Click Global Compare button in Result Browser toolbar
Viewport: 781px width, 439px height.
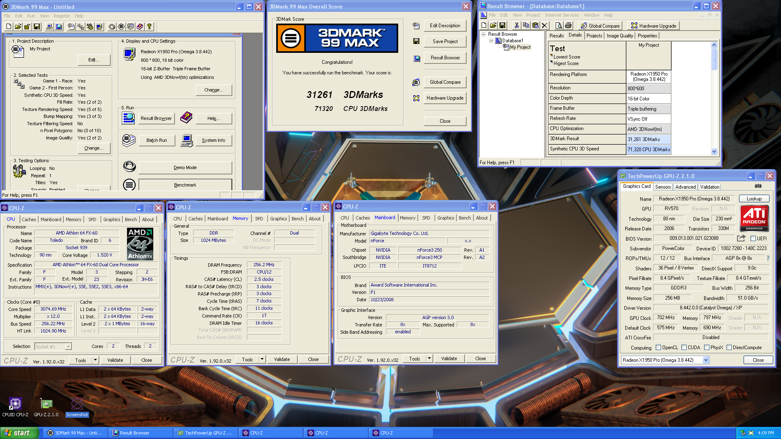(x=600, y=26)
